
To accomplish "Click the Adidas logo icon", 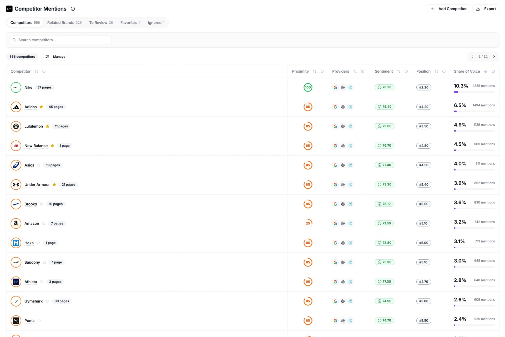I will [x=16, y=107].
